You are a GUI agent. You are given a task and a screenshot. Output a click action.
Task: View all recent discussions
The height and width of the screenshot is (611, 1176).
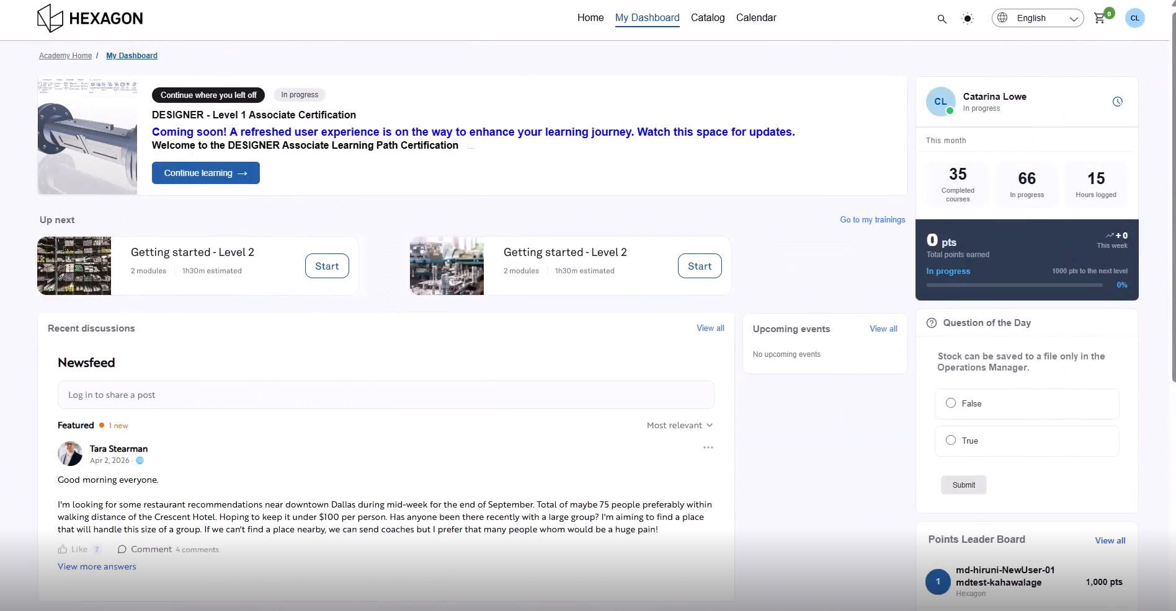click(710, 328)
